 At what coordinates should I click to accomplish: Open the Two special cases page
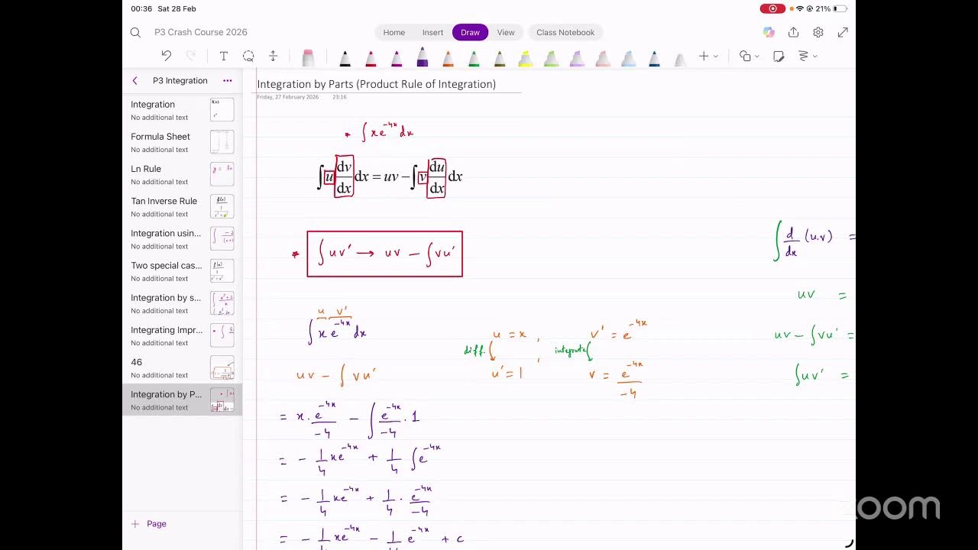coord(183,271)
